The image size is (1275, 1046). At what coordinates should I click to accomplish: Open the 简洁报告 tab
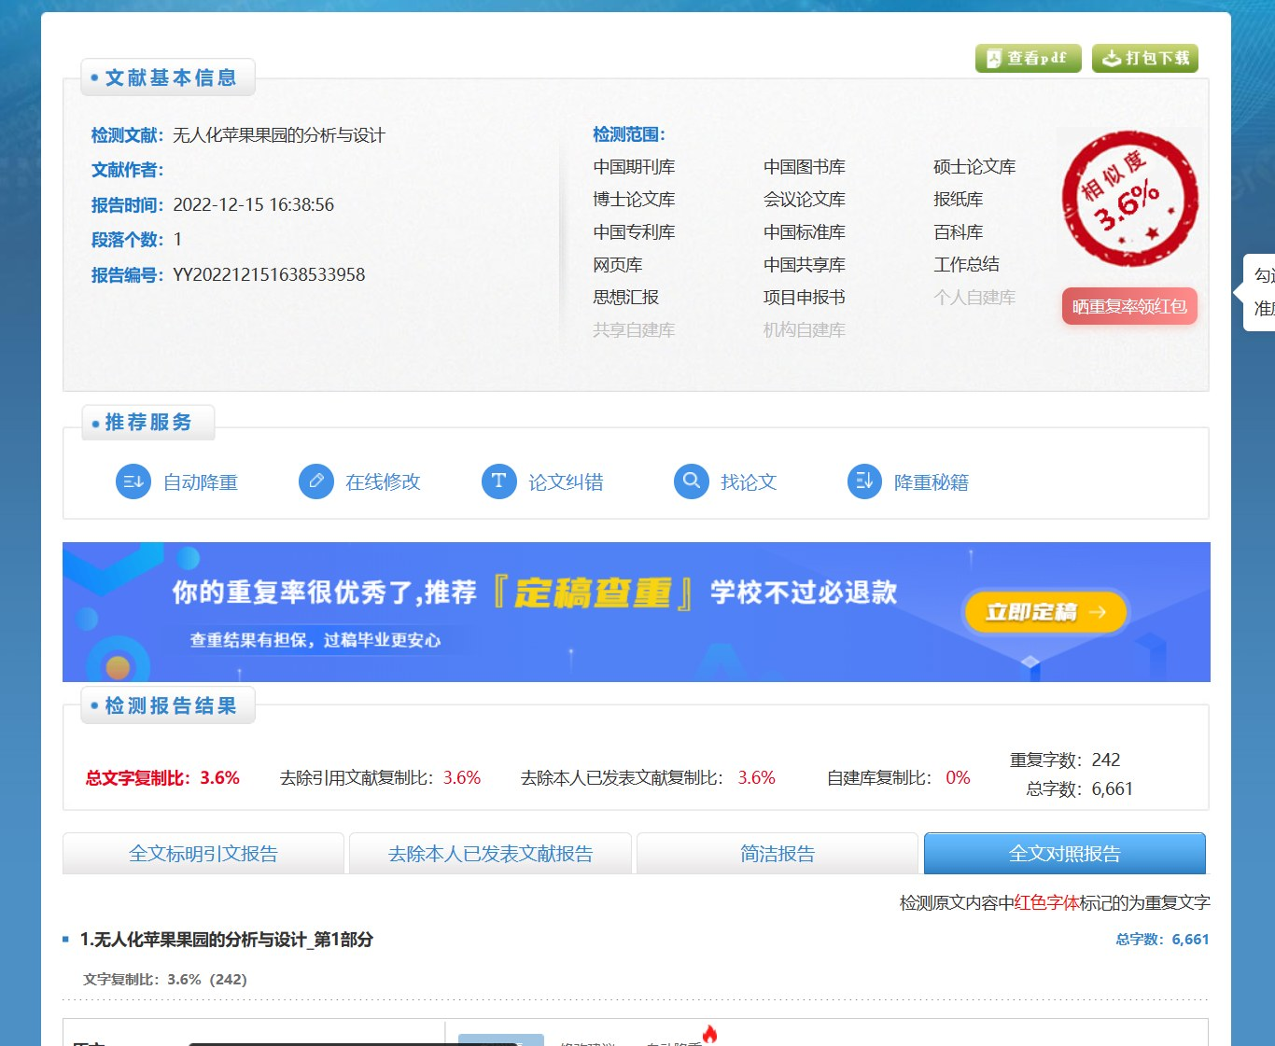[x=778, y=854]
